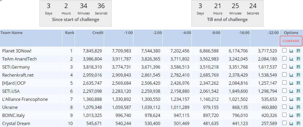The image size is (303, 127).
Task: Open the details table icon for Ukraine
Action: pyautogui.click(x=298, y=107)
